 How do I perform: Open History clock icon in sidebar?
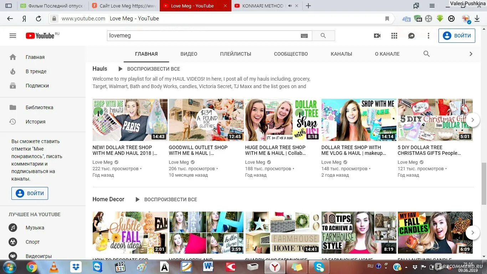click(x=13, y=122)
